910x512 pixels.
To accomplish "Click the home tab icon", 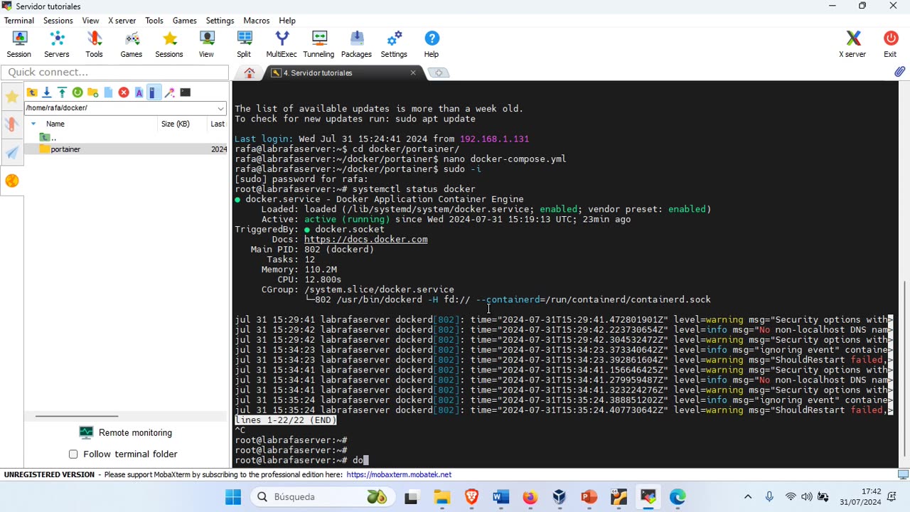I will coord(250,73).
